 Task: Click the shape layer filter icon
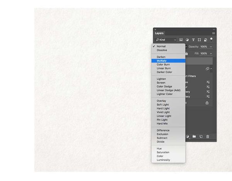tap(200, 40)
